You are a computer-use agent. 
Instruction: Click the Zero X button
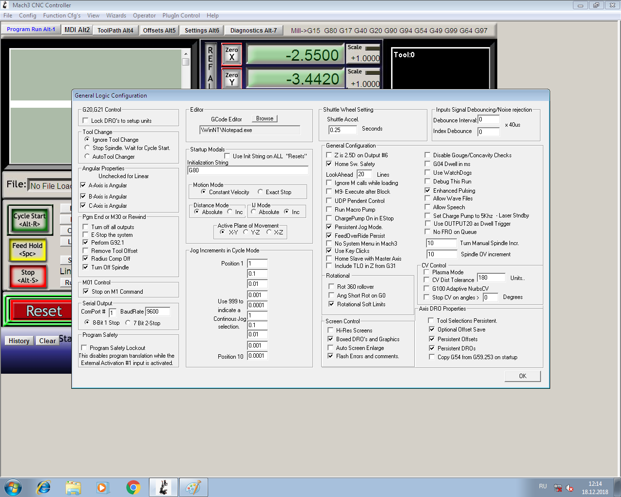232,54
